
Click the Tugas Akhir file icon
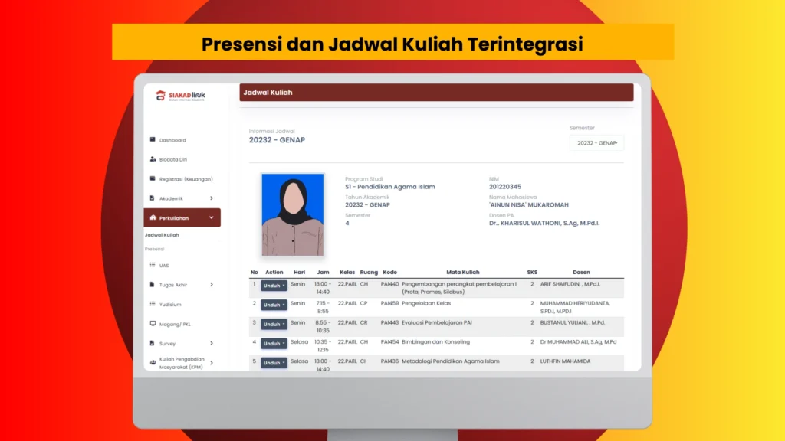tap(153, 285)
